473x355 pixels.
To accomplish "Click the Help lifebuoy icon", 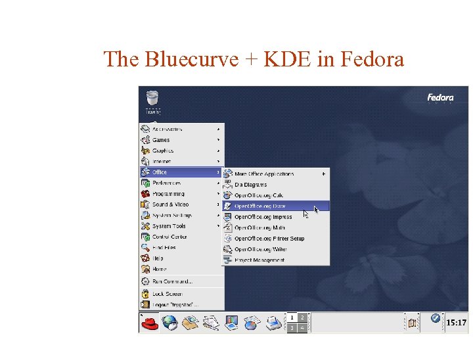I will [x=145, y=258].
